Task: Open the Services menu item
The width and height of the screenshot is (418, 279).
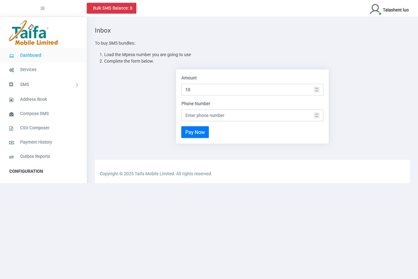Action: [28, 70]
